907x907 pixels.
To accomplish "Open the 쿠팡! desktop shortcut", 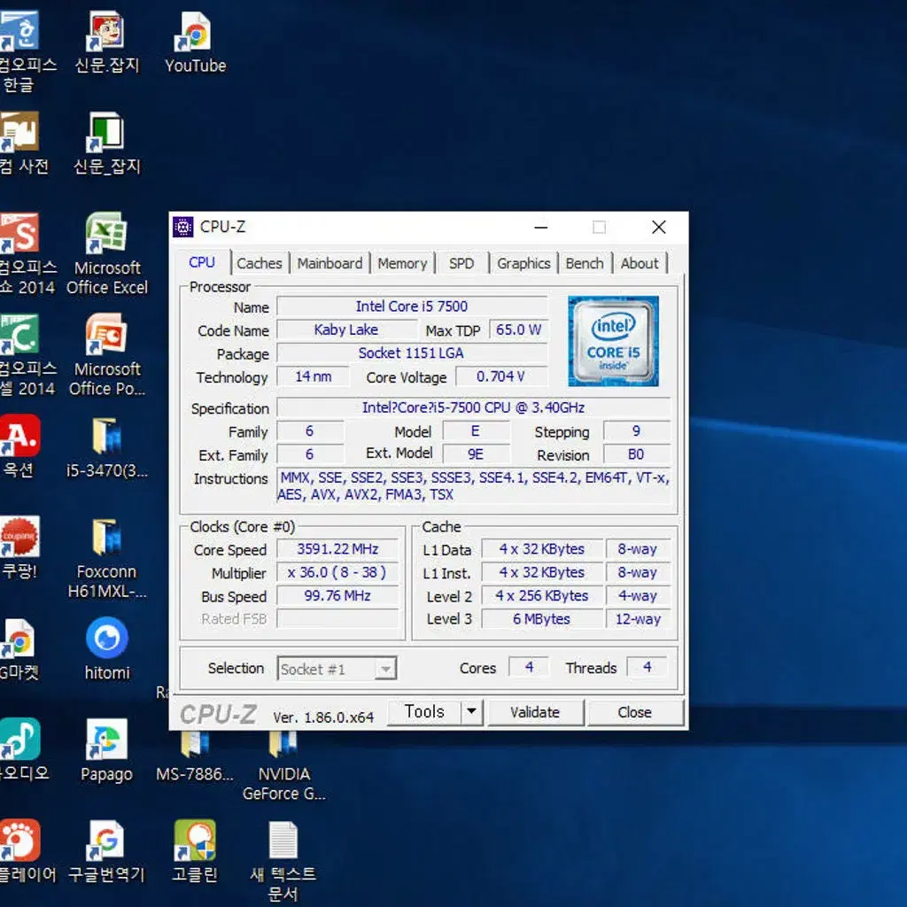I will click(19, 547).
